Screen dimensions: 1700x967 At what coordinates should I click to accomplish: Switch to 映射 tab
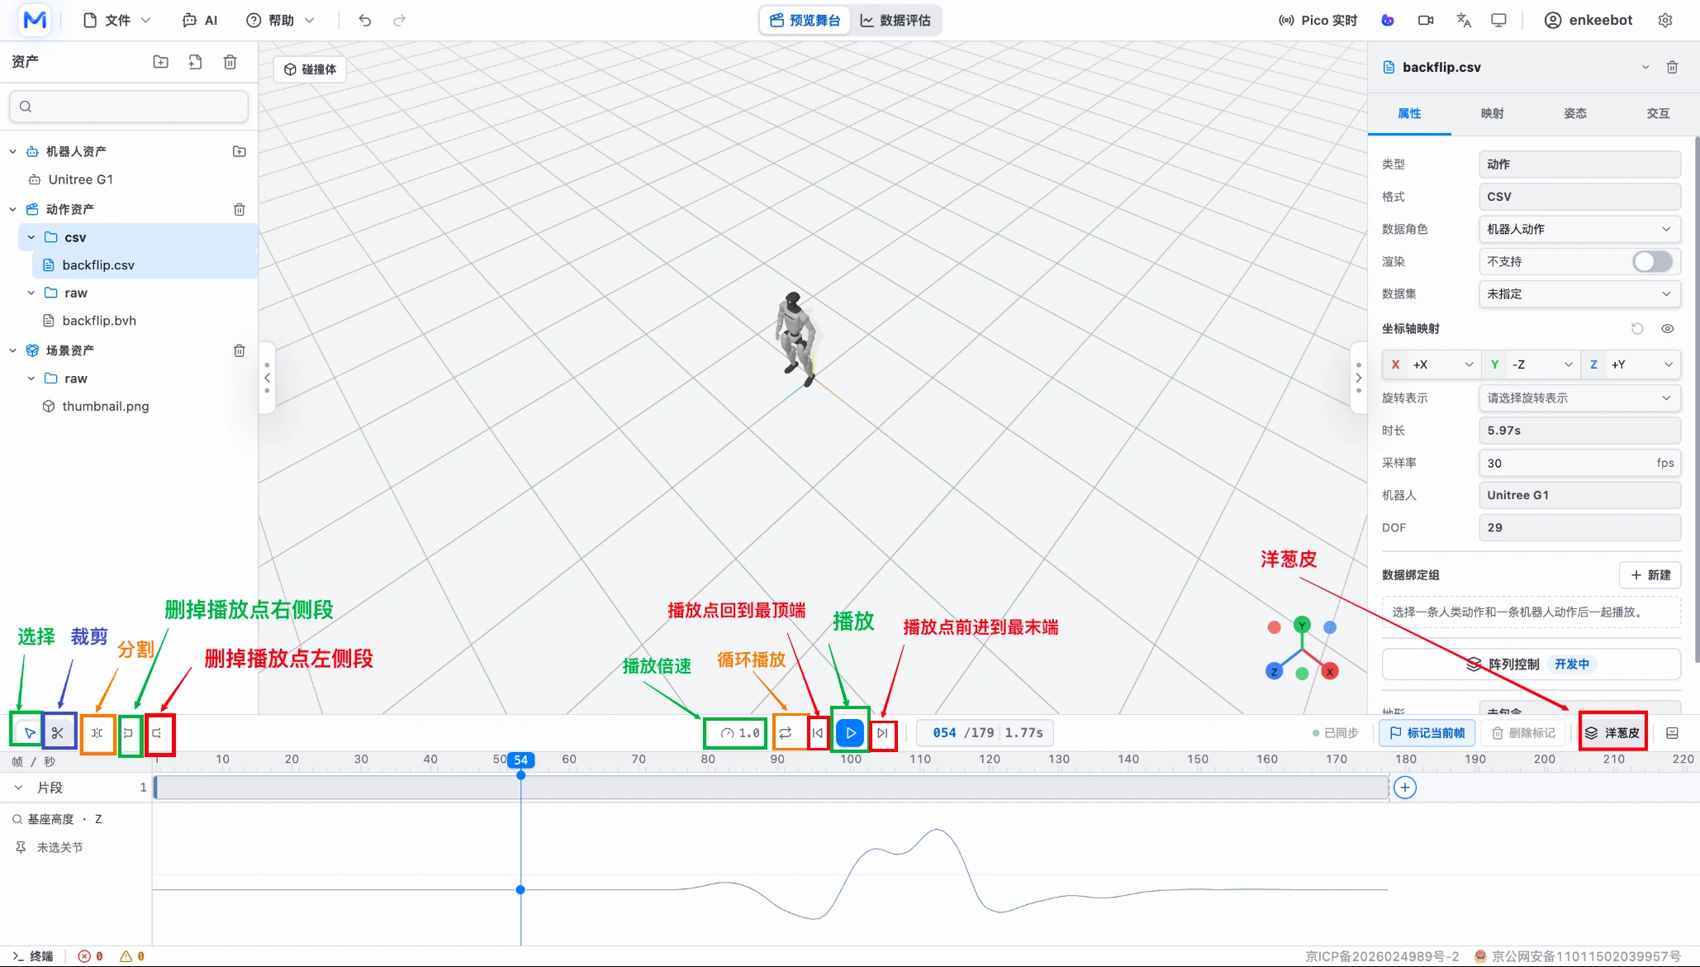[x=1492, y=113]
